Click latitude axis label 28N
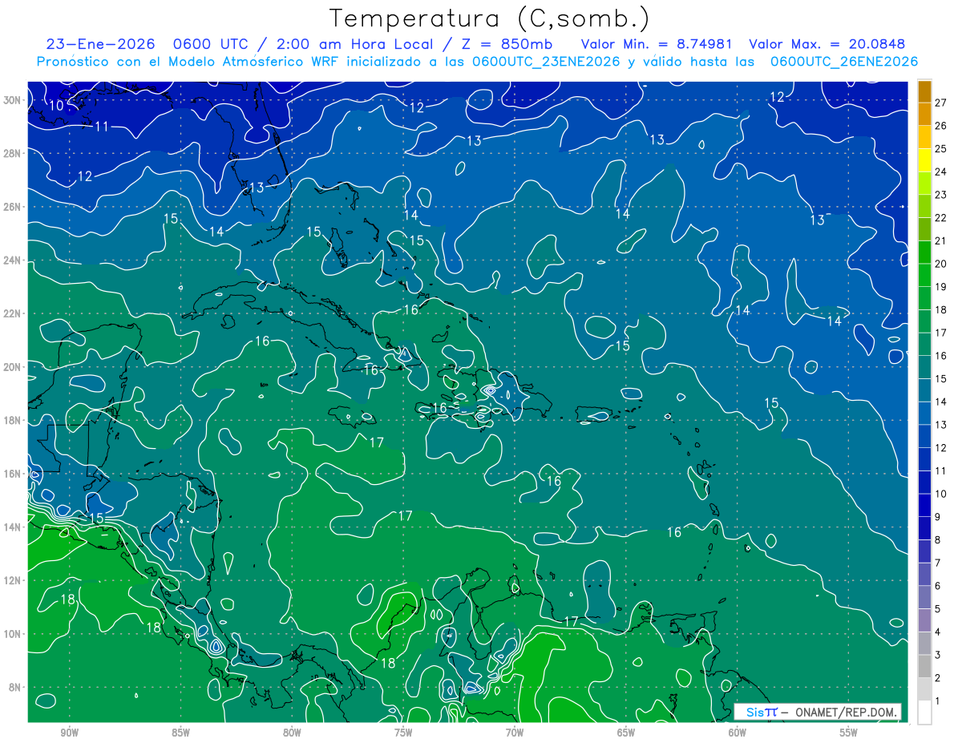Screen dimensions: 962x743 (x=12, y=153)
